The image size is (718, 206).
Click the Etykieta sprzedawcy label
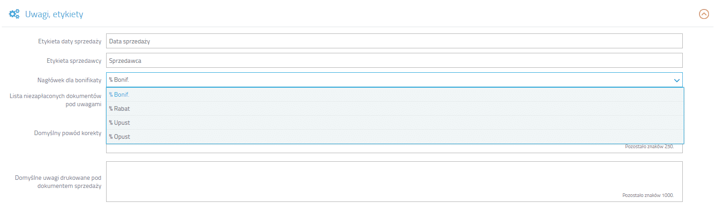pyautogui.click(x=74, y=61)
